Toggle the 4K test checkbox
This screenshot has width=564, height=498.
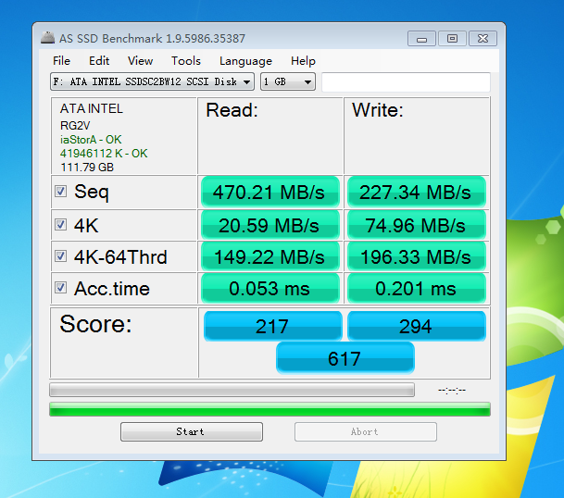point(60,224)
